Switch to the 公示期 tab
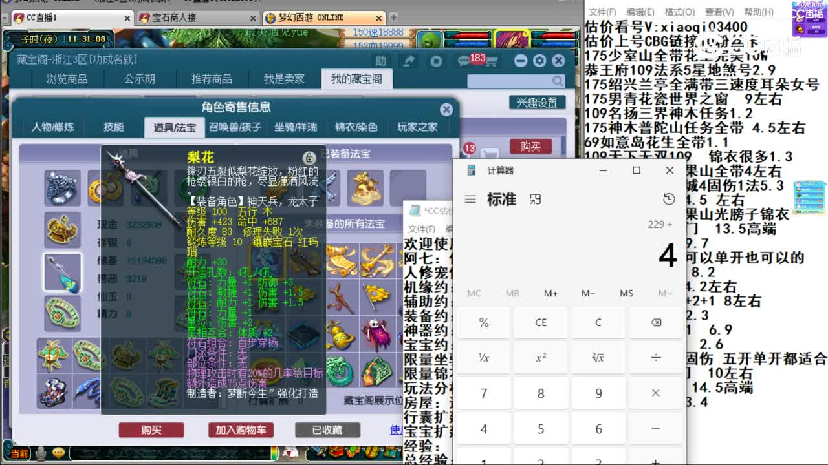 [x=140, y=79]
